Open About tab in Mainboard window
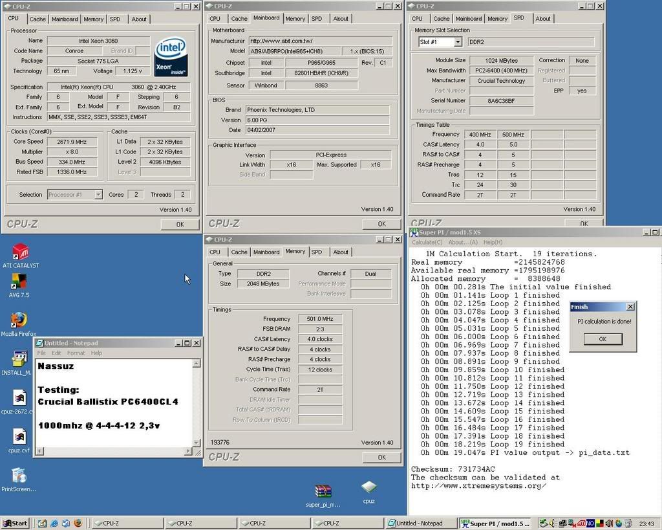 [341, 19]
